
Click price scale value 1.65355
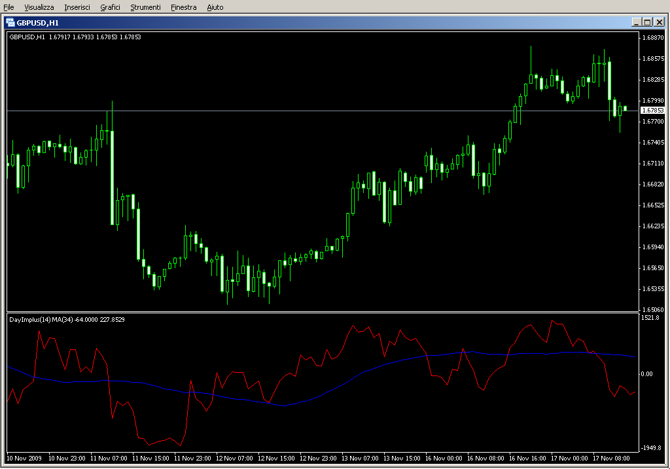click(653, 288)
